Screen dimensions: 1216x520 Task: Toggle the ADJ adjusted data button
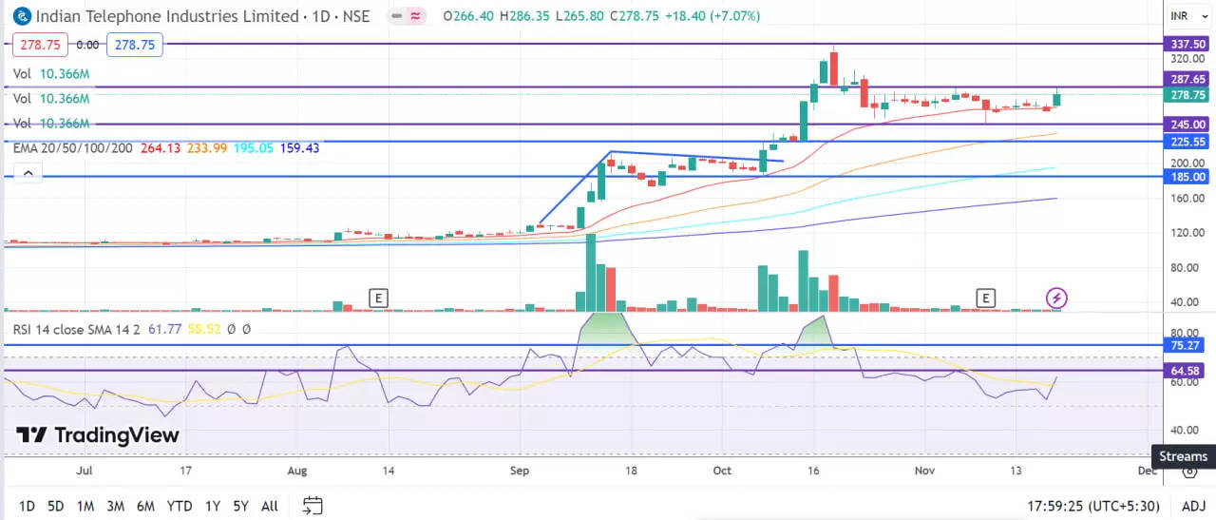(x=1193, y=506)
